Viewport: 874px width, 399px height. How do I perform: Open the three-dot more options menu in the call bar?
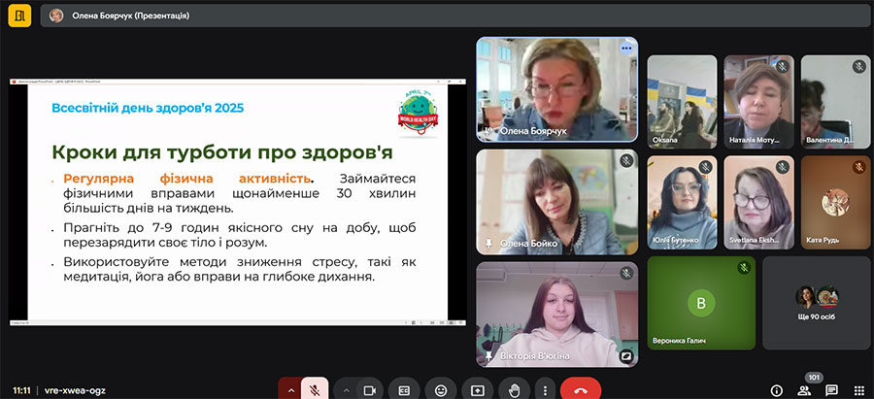coord(545,390)
